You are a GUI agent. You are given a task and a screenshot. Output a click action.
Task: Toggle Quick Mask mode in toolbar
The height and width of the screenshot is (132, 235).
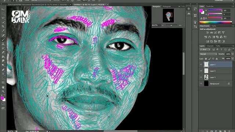click(x=3, y=104)
